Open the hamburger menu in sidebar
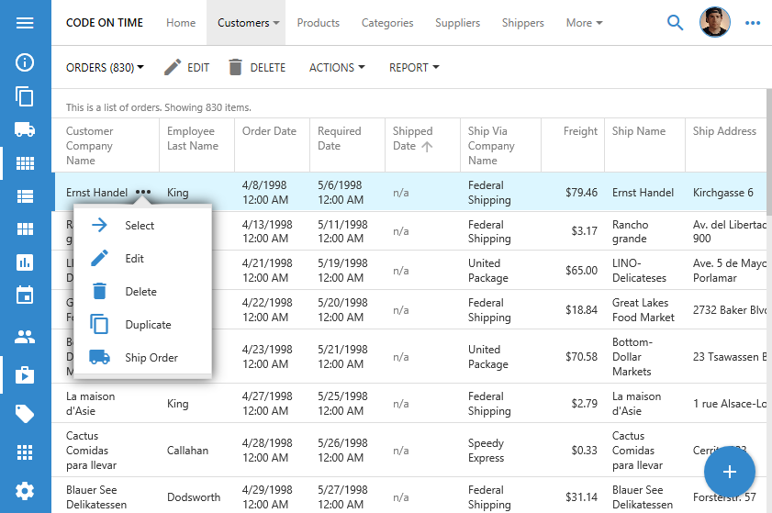The height and width of the screenshot is (513, 772). pos(25,23)
